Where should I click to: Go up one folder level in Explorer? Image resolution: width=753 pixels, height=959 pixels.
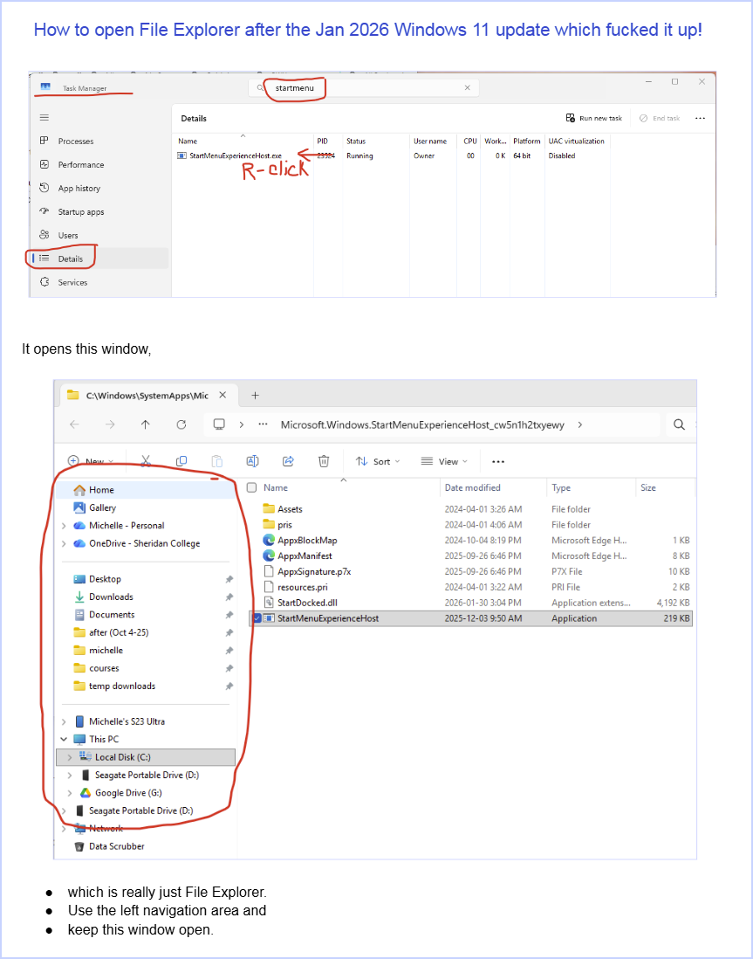tap(146, 424)
